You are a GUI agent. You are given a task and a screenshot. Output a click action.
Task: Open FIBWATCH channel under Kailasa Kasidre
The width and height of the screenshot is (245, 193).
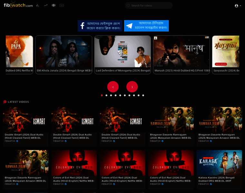point(204,184)
